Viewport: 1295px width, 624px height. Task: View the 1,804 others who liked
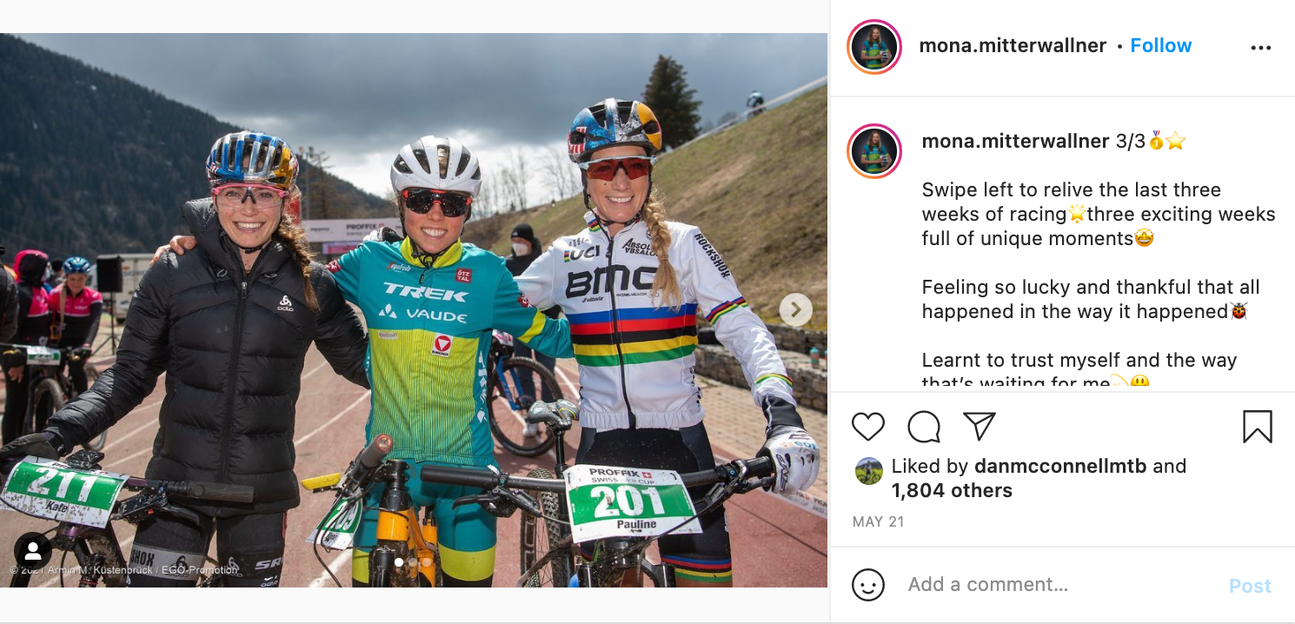tap(952, 491)
